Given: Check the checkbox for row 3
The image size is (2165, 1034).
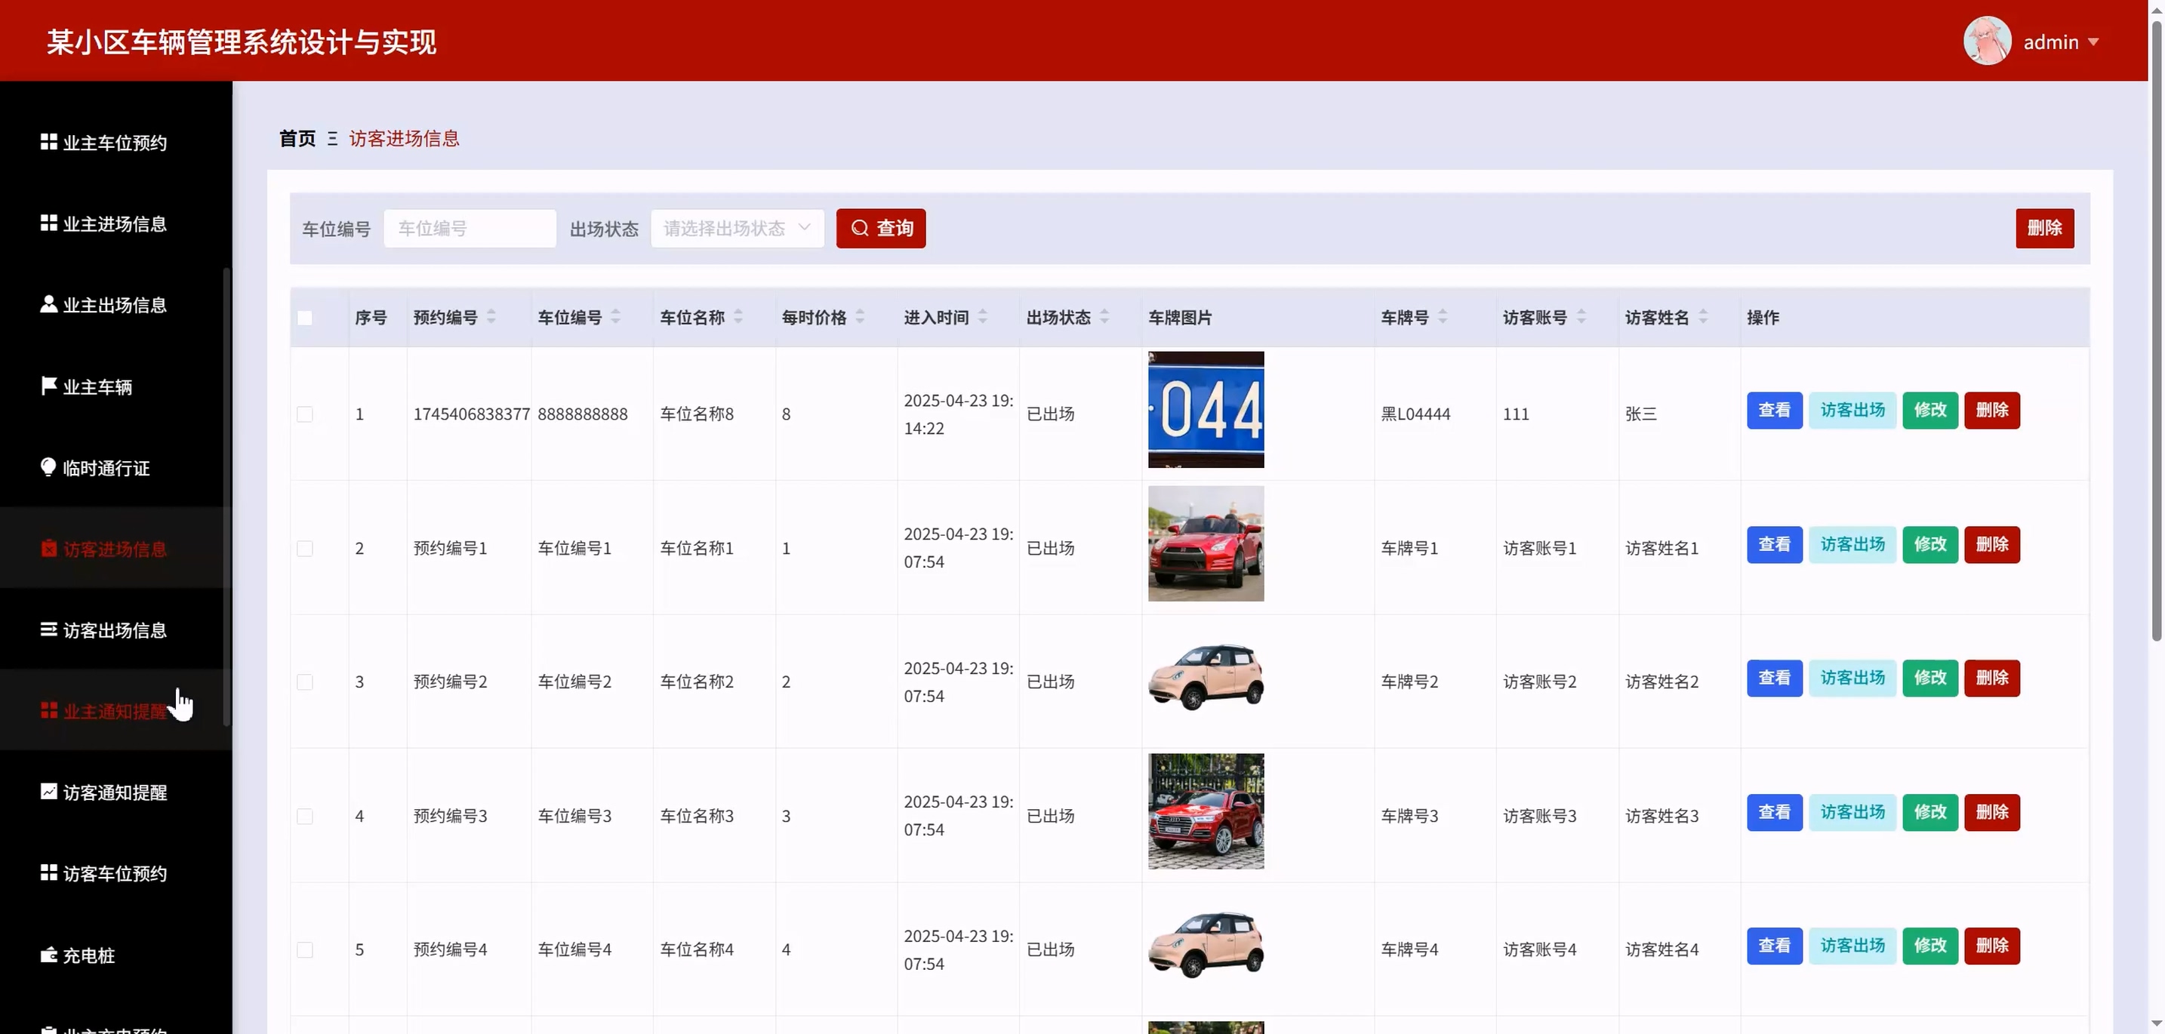Looking at the screenshot, I should [x=305, y=682].
